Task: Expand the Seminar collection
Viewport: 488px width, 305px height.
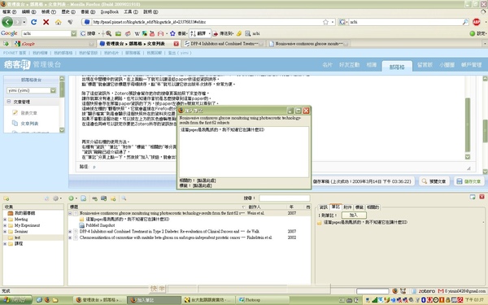Action: click(x=5, y=232)
